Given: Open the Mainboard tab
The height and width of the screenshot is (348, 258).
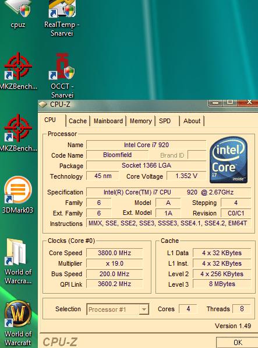Looking at the screenshot, I should (108, 121).
